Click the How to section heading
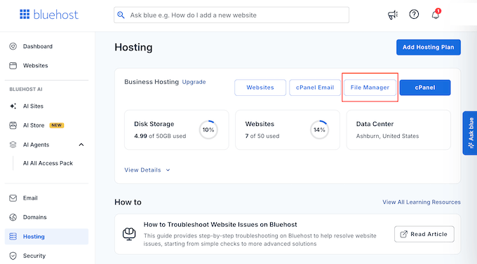The height and width of the screenshot is (264, 477). tap(128, 202)
